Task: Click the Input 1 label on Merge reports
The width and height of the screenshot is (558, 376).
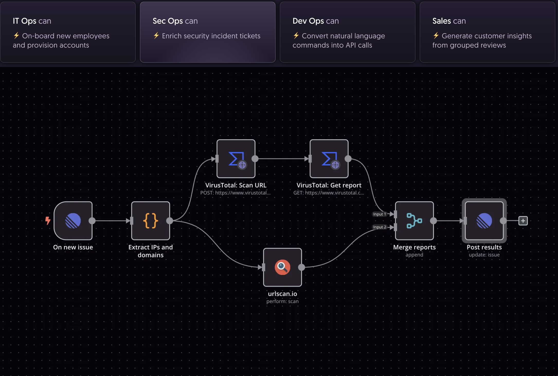Action: (x=380, y=214)
